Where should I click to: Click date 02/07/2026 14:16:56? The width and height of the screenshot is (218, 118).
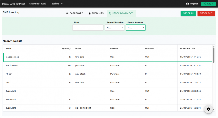click(x=190, y=57)
